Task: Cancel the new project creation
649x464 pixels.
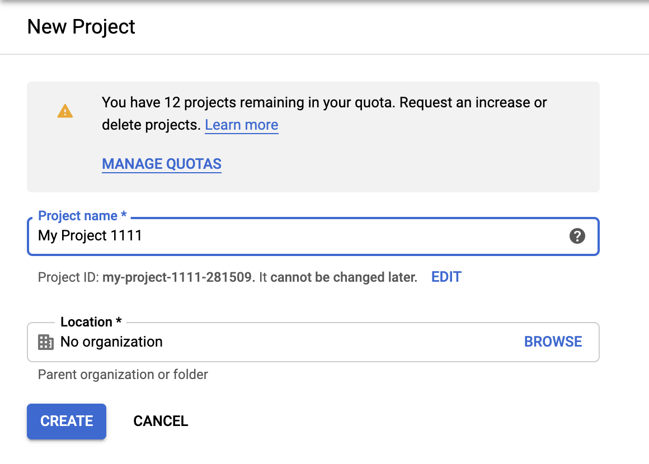Action: (x=161, y=421)
